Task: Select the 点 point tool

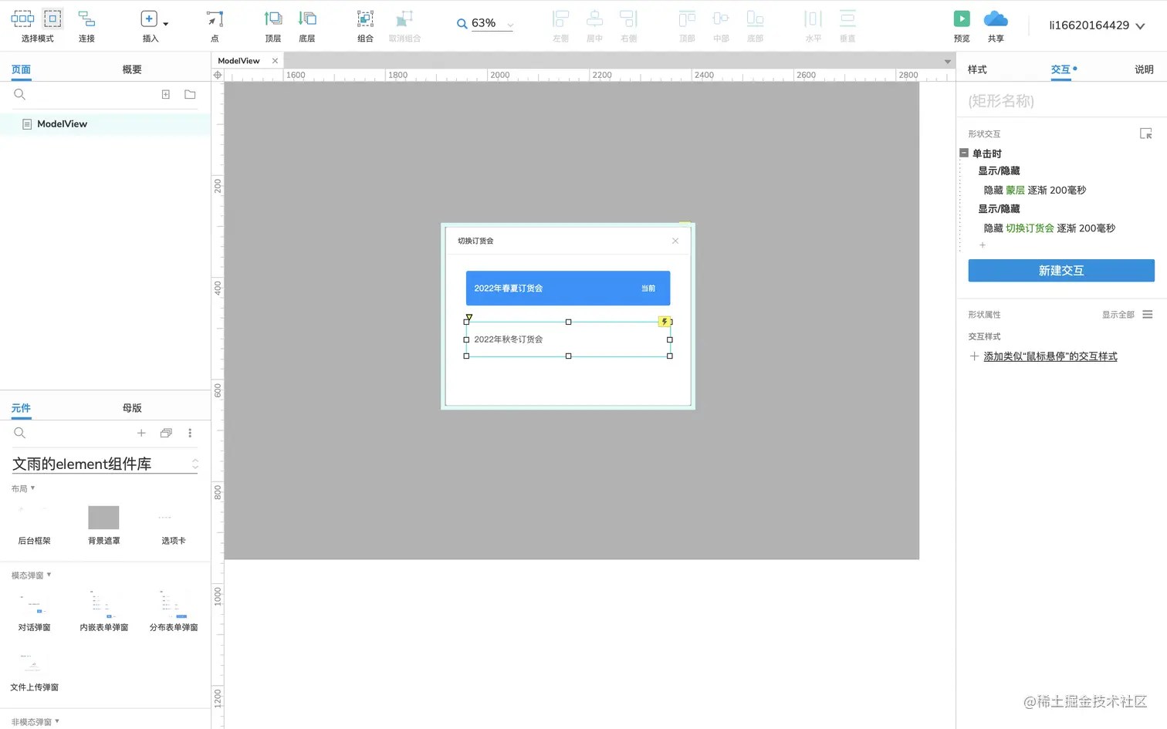Action: point(215,25)
